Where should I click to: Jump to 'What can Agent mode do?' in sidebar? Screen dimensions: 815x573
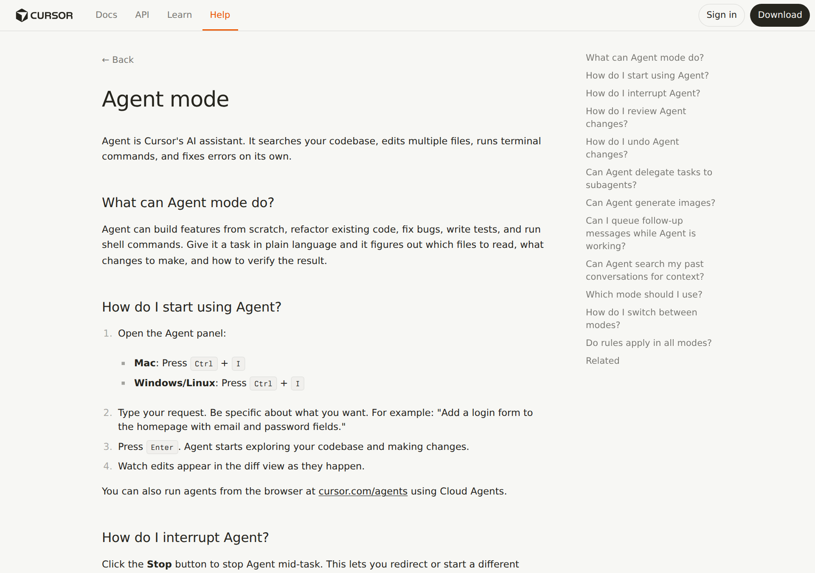pos(645,58)
